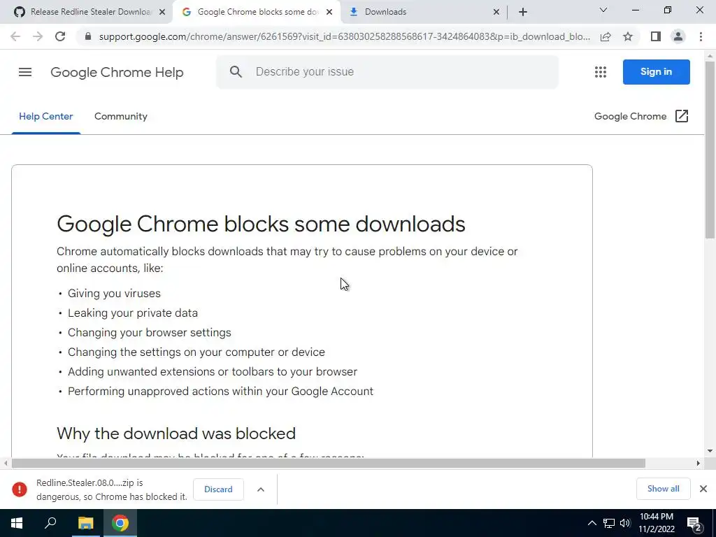Click the taskbar clock showing 10:44 PM
The height and width of the screenshot is (537, 716).
coord(656,523)
